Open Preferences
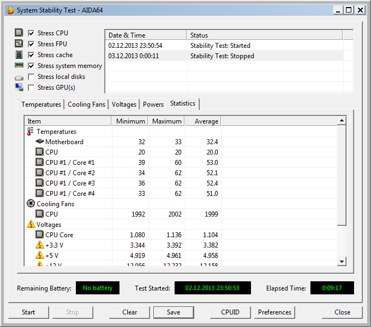371x327 pixels. point(274,312)
